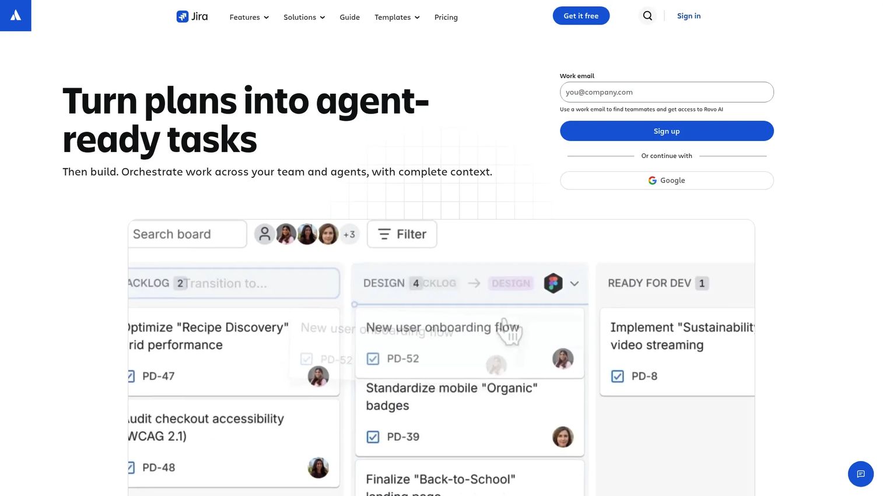Click the Get it free button
This screenshot has height=496, width=883.
coord(581,16)
